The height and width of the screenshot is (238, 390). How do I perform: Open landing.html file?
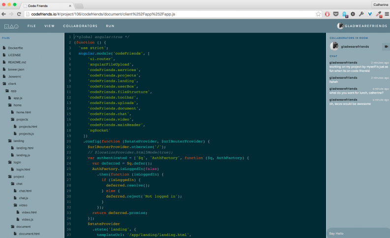coord(25,148)
